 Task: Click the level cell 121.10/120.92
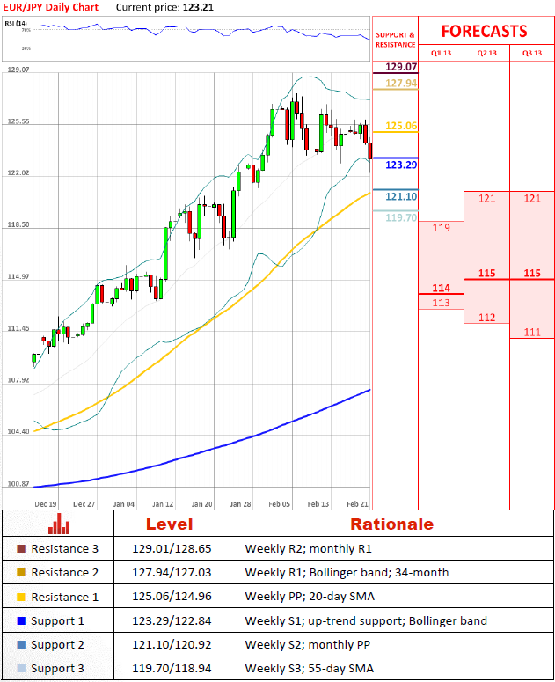tap(172, 644)
